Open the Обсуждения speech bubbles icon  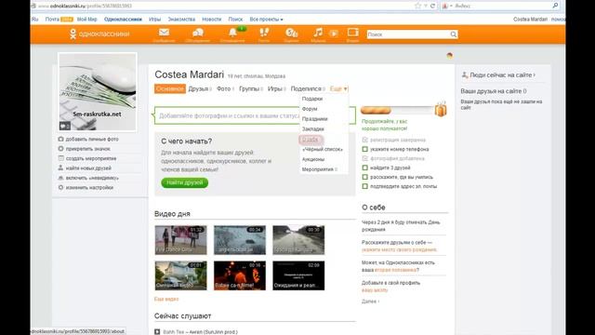pyautogui.click(x=198, y=33)
